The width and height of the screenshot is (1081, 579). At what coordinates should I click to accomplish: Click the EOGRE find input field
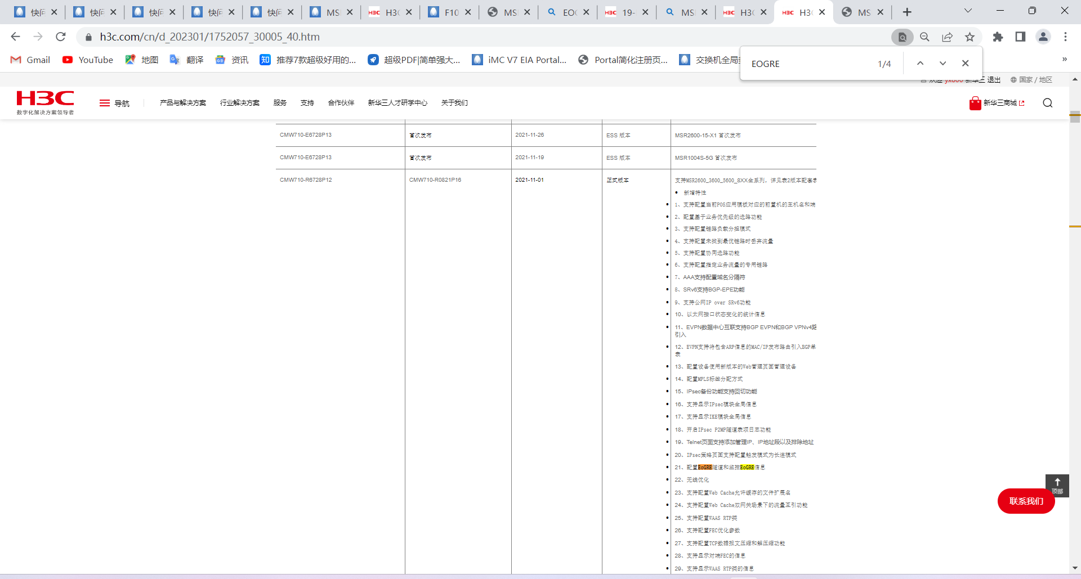click(811, 64)
